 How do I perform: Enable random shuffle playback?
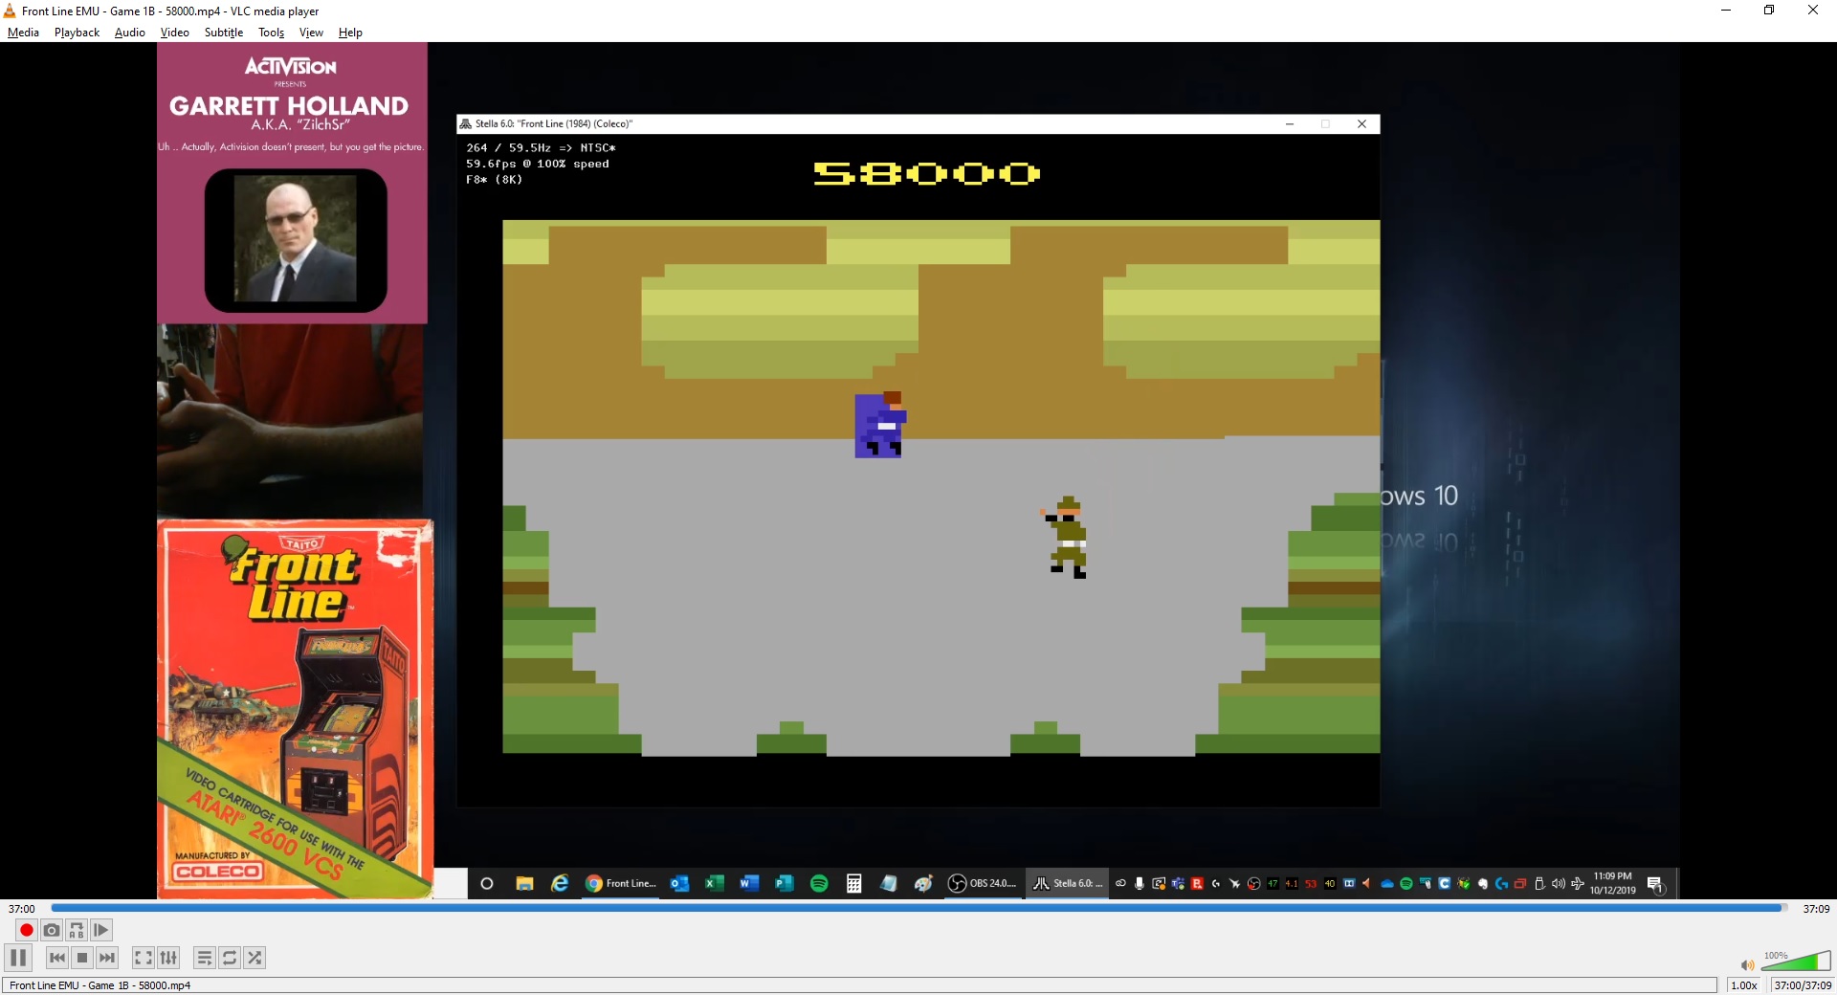coord(255,958)
